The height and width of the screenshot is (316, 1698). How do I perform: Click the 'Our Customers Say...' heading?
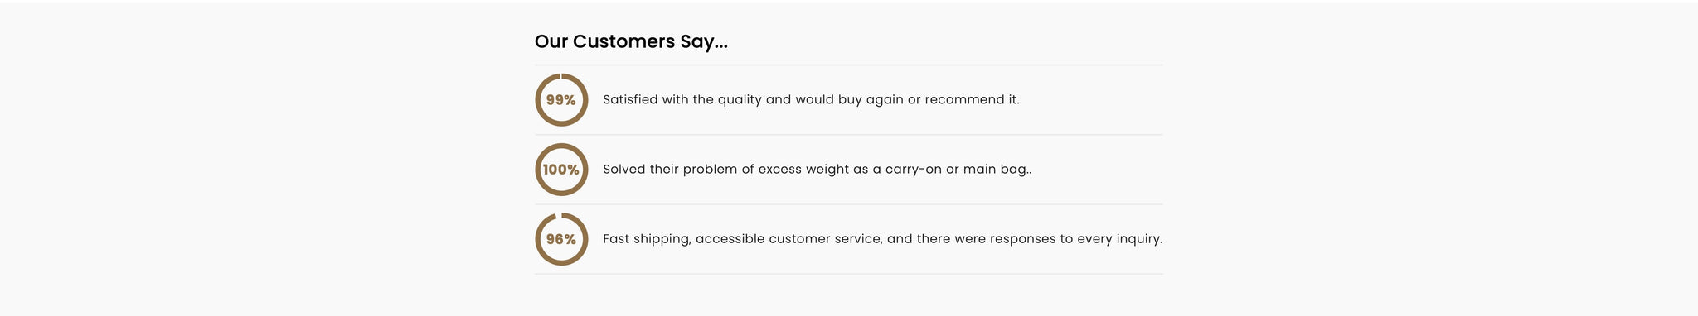631,41
